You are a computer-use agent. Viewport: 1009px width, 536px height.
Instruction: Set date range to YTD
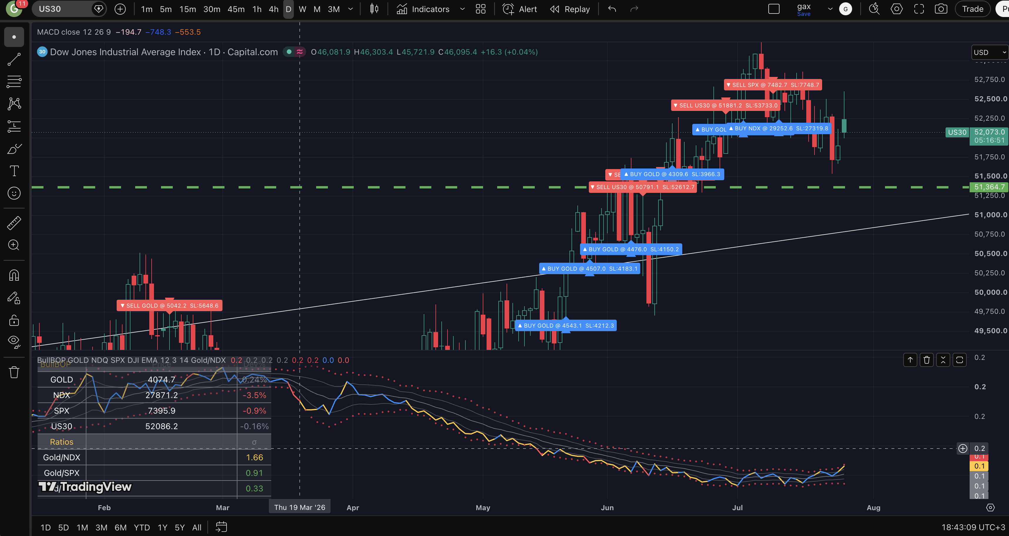[x=142, y=527]
